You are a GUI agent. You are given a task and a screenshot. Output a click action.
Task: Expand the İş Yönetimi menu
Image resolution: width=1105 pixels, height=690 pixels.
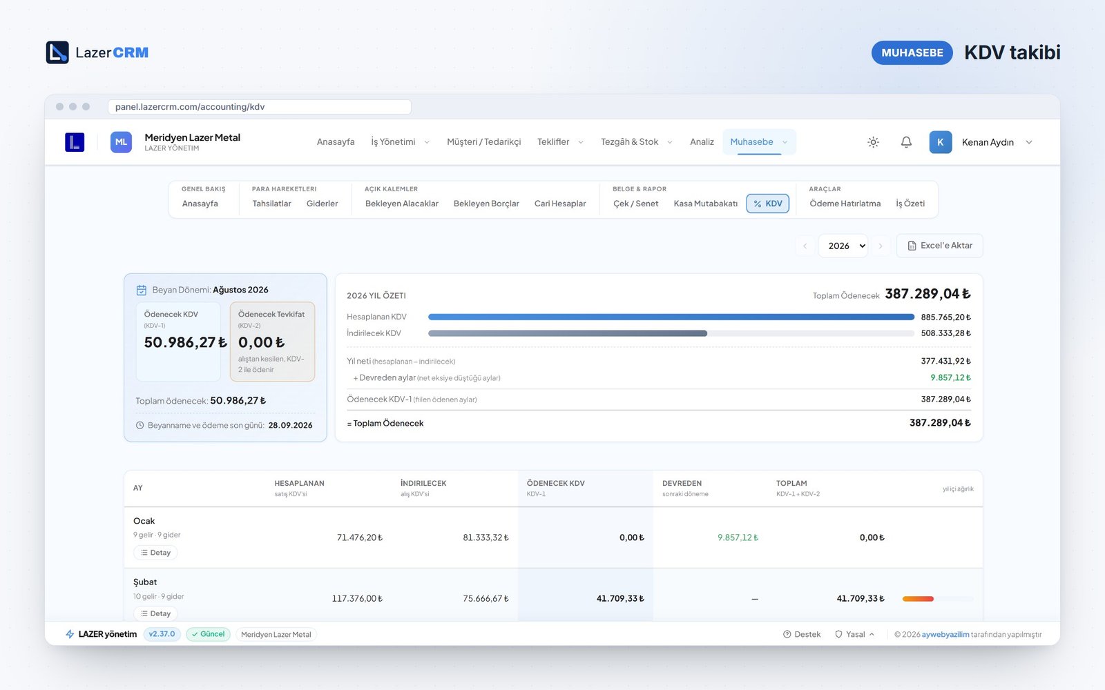(400, 142)
